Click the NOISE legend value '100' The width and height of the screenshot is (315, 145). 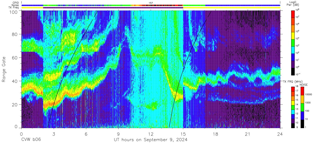[308, 111]
